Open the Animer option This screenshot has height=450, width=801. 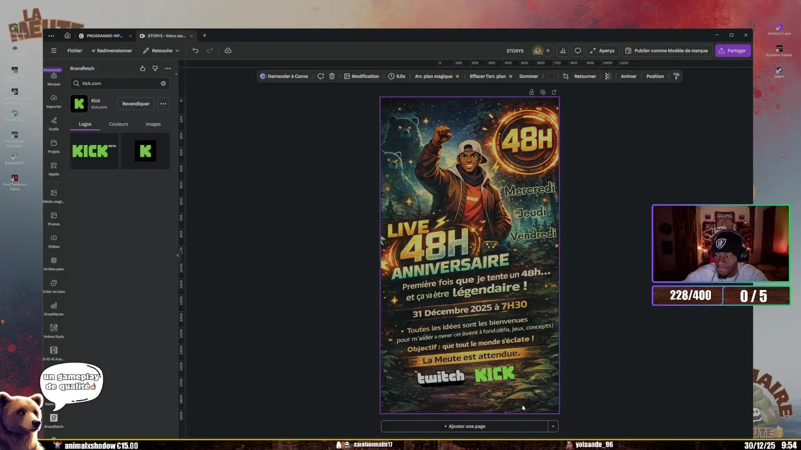pyautogui.click(x=628, y=76)
